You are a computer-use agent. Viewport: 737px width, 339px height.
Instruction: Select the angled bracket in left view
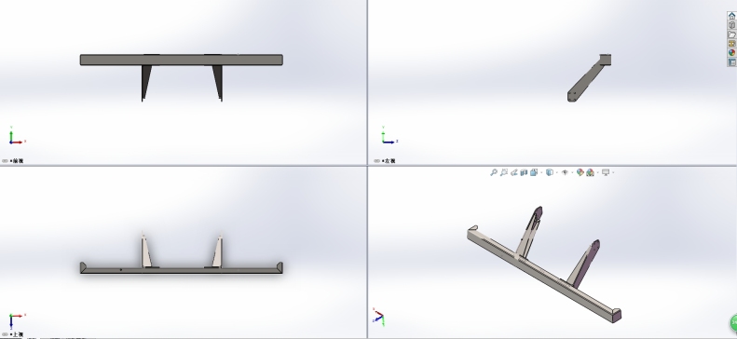(x=585, y=81)
